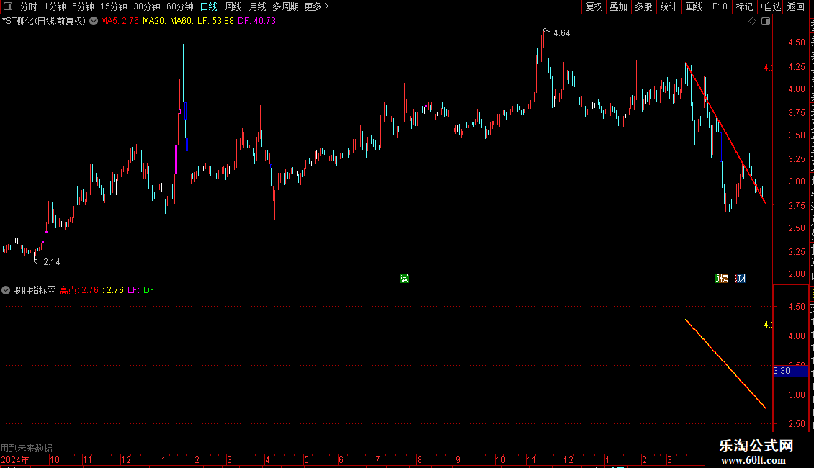Viewport: 814px width, 468px height.
Task: Switch to 分时 intraday view
Action: click(x=29, y=6)
